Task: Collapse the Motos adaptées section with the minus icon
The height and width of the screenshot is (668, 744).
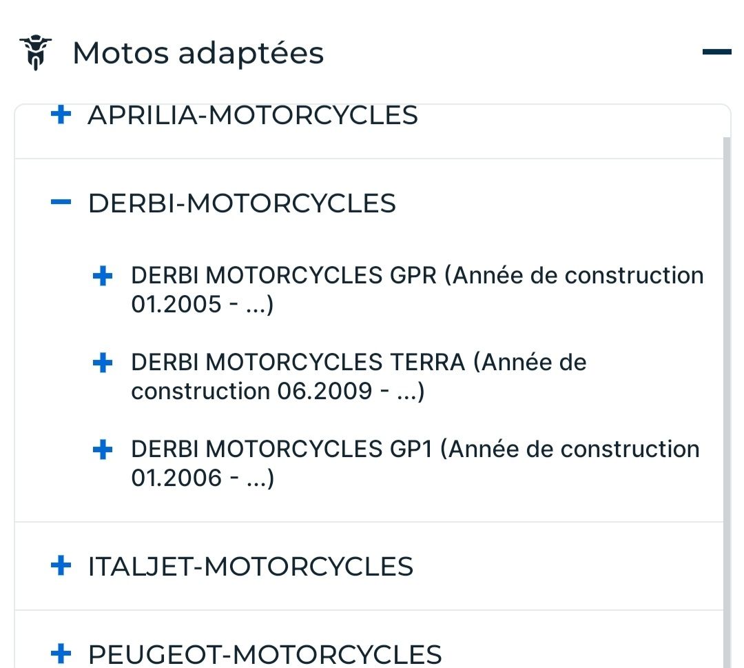Action: 716,52
